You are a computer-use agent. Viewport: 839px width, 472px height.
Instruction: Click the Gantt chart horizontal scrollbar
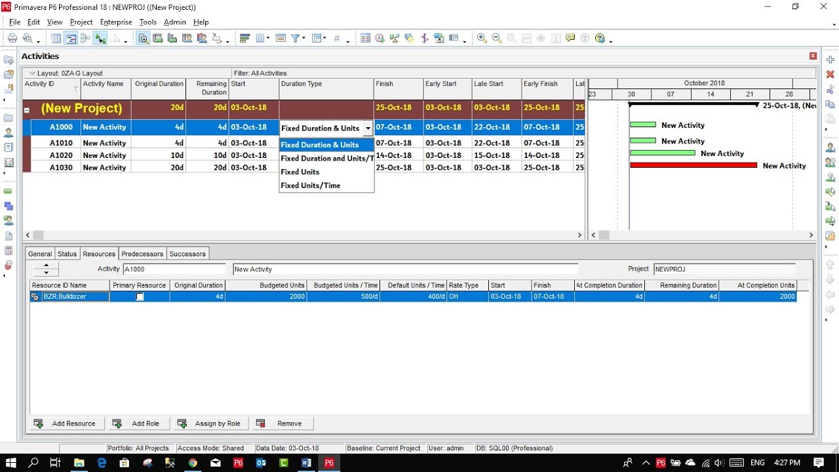703,235
